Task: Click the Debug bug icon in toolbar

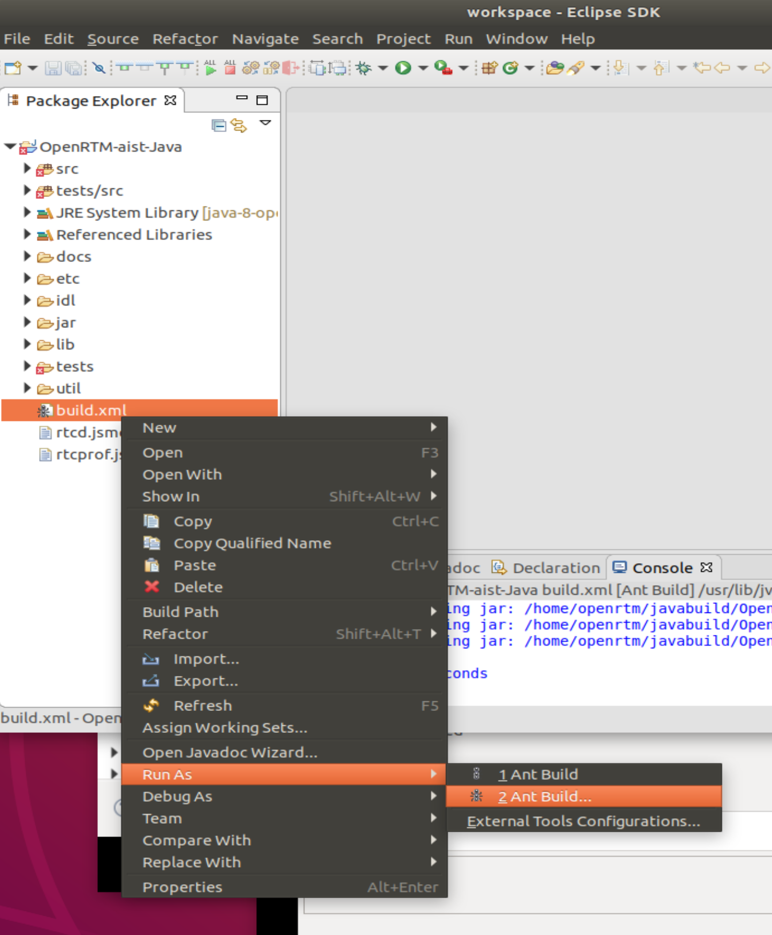Action: (364, 68)
